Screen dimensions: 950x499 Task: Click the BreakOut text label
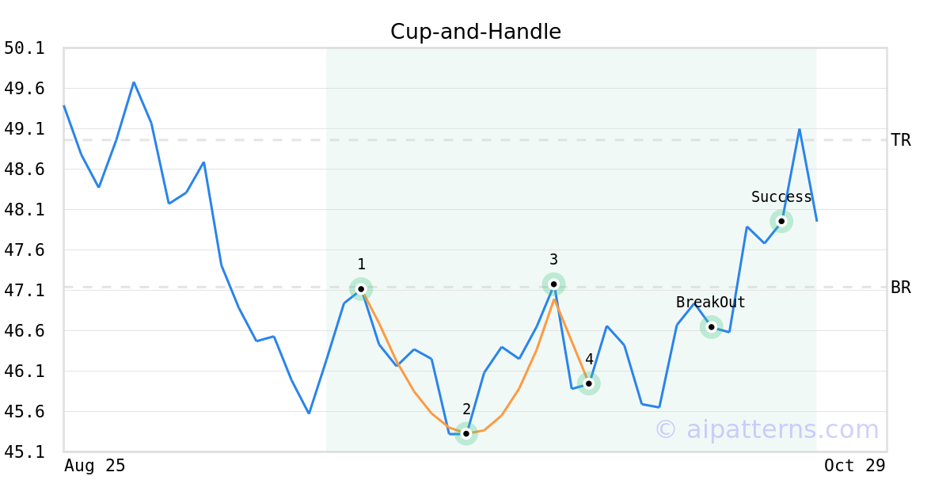point(710,303)
